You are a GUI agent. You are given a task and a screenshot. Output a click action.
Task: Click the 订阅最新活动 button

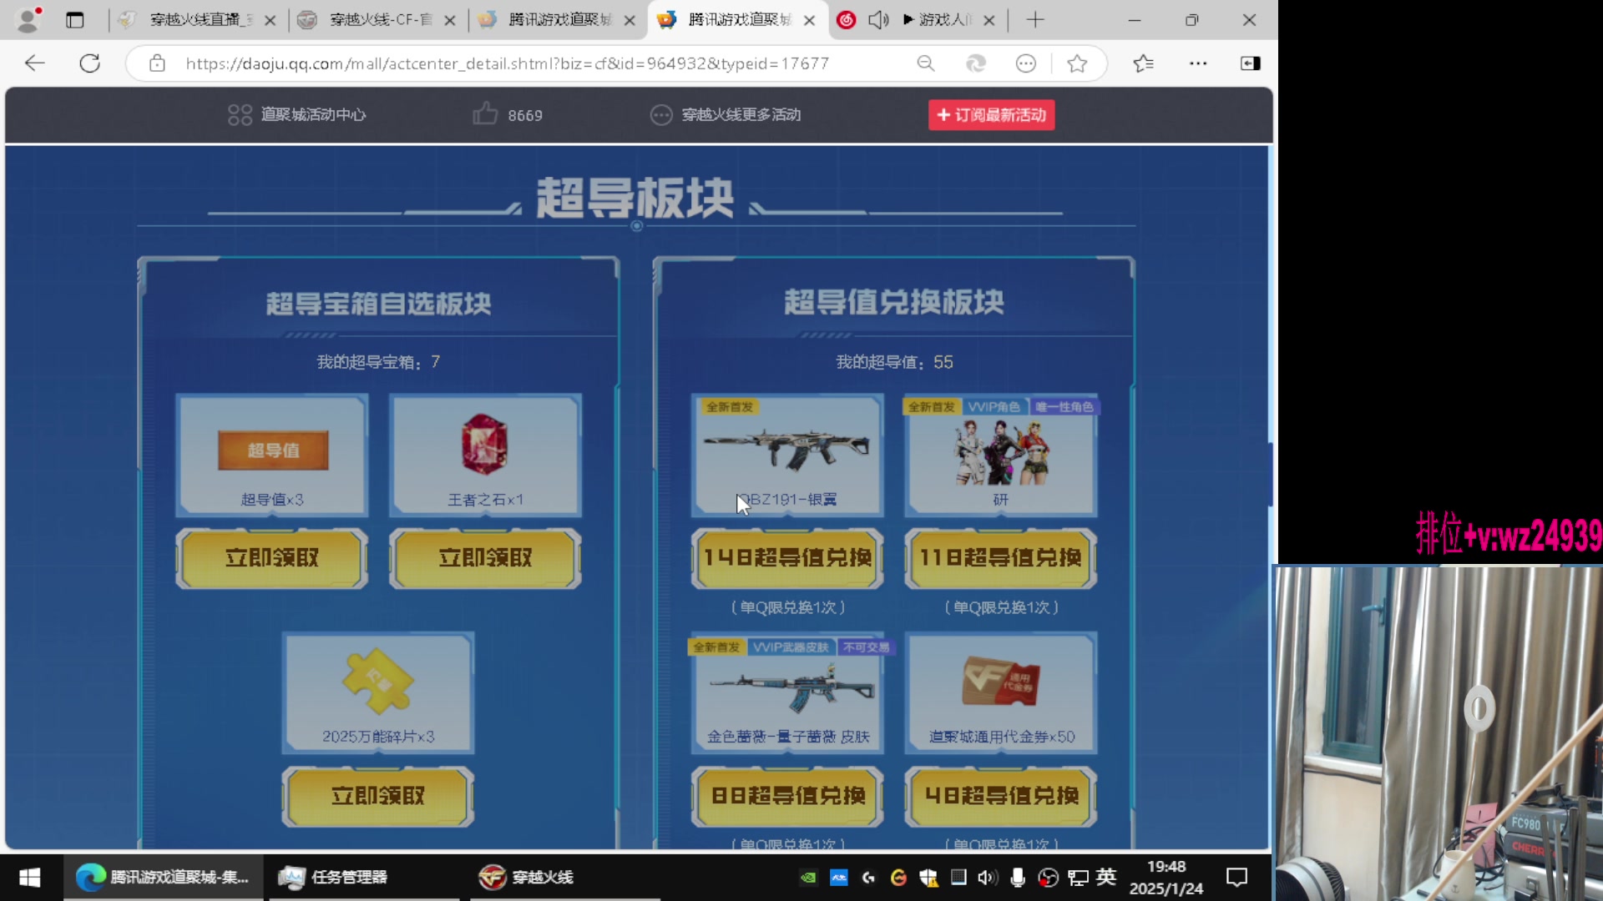click(x=991, y=114)
